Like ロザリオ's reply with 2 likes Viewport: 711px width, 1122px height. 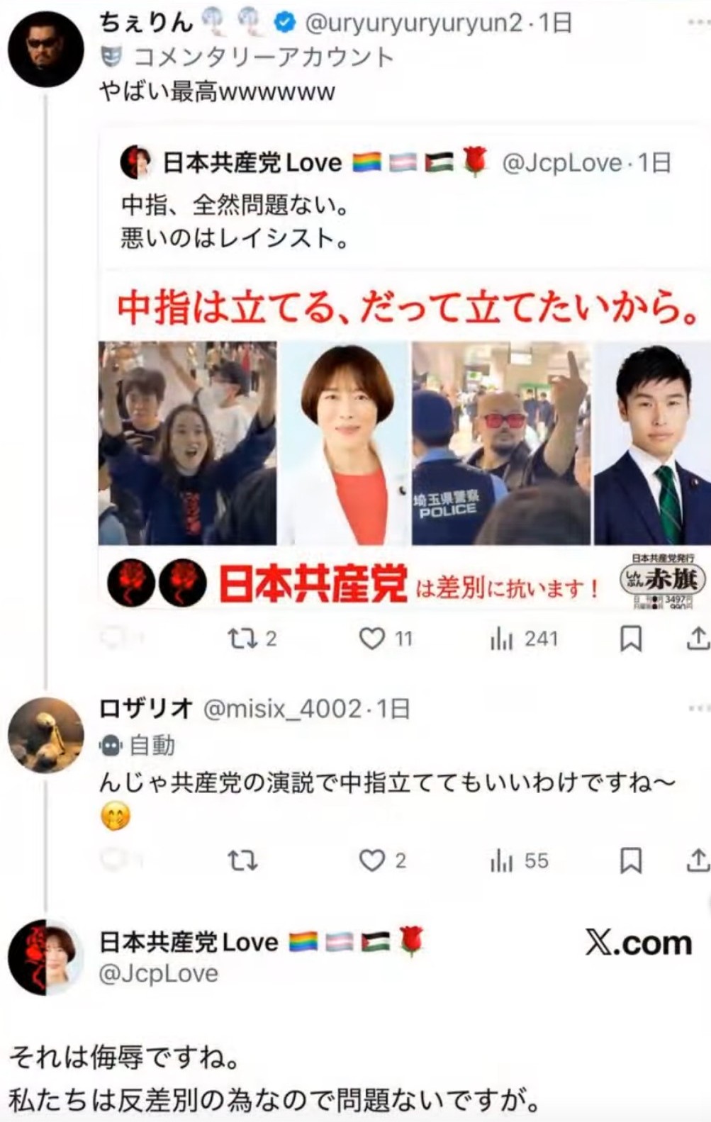[x=383, y=860]
